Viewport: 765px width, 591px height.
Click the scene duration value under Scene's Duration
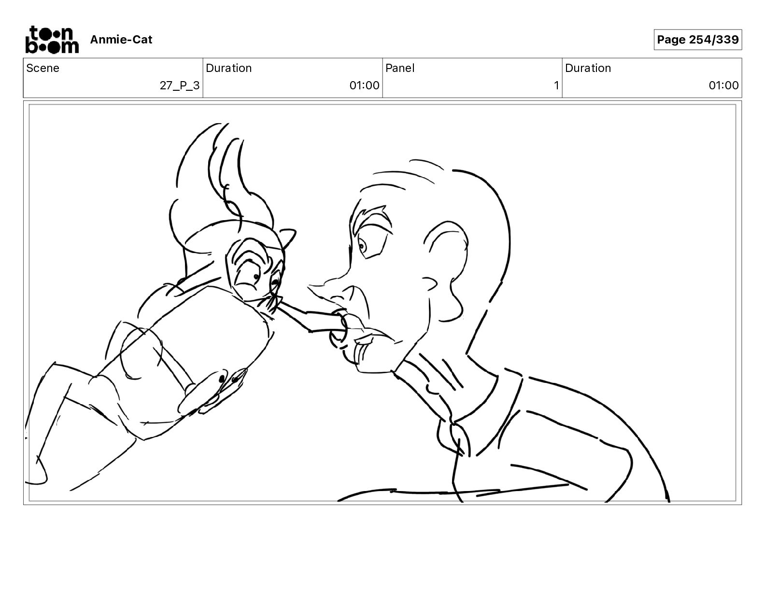365,85
